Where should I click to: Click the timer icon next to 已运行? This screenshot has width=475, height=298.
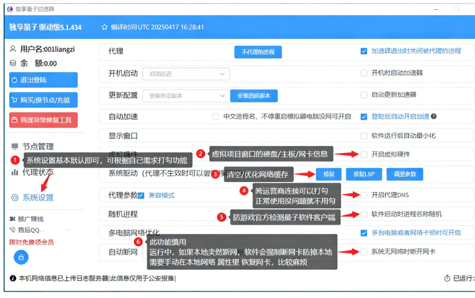tap(447, 278)
